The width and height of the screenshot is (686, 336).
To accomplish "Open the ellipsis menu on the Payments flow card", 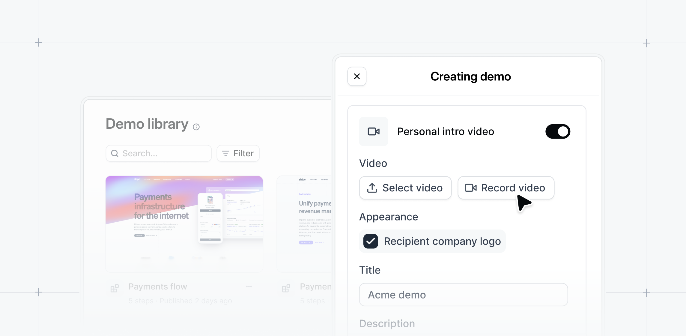I will click(x=249, y=286).
